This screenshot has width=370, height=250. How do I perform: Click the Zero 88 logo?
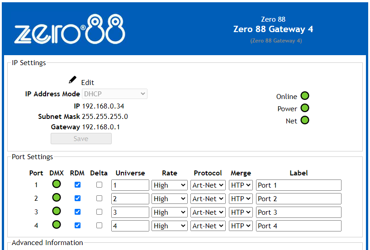coord(70,29)
